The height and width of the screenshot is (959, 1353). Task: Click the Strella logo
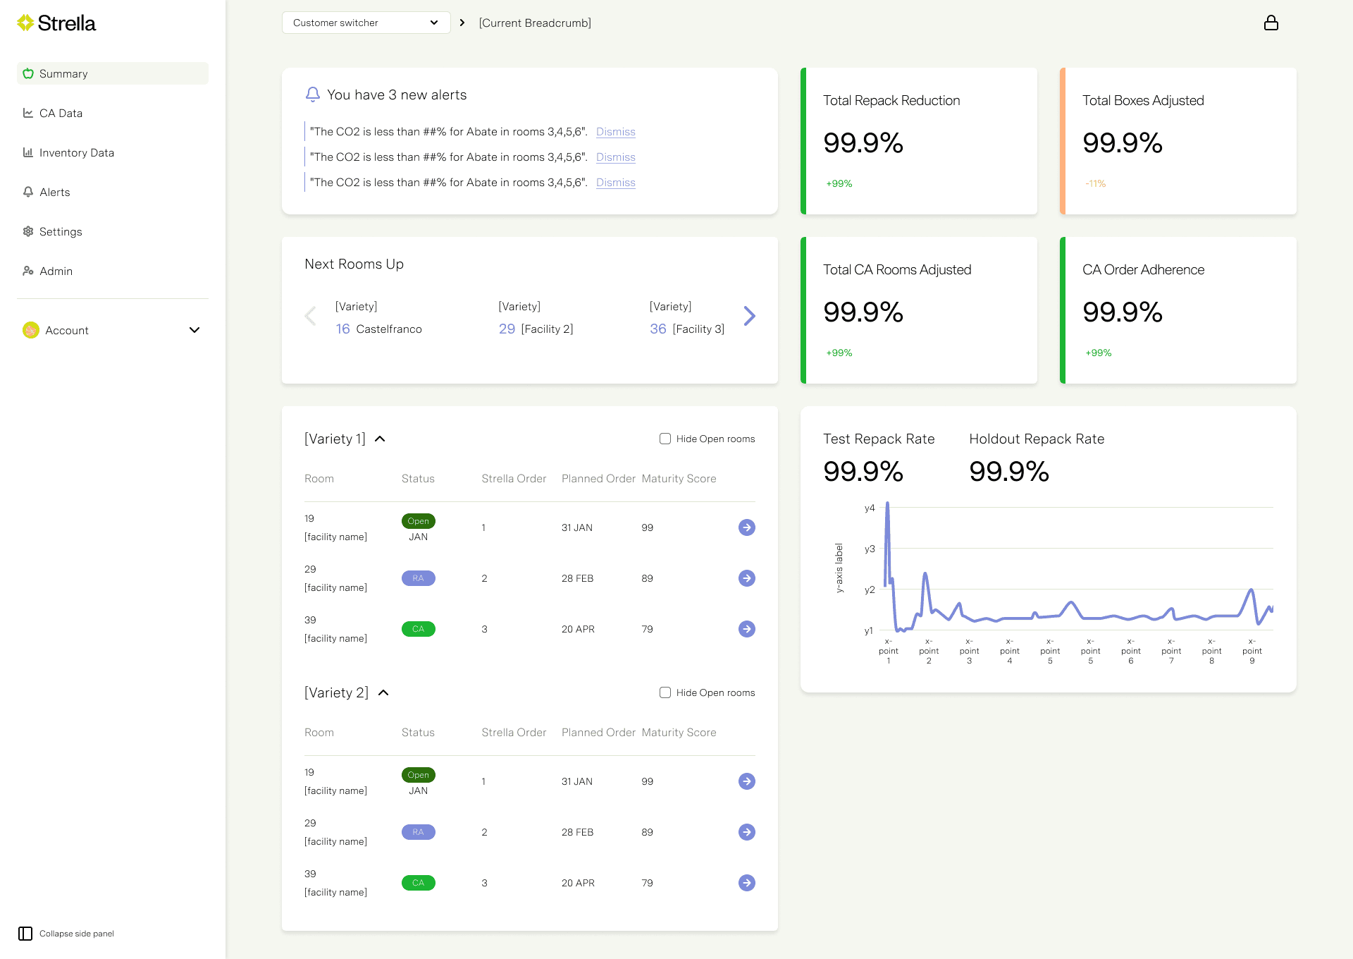(56, 23)
